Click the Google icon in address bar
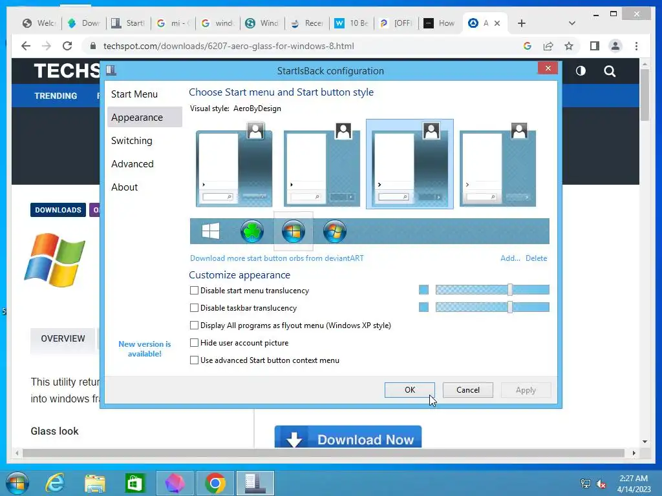The height and width of the screenshot is (496, 662). tap(528, 46)
